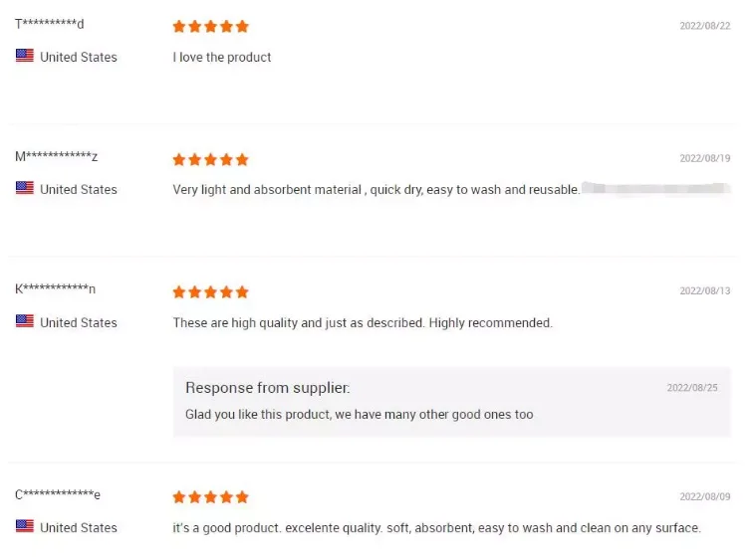Click the review date 2022/08/19
This screenshot has height=558, width=753.
click(704, 158)
